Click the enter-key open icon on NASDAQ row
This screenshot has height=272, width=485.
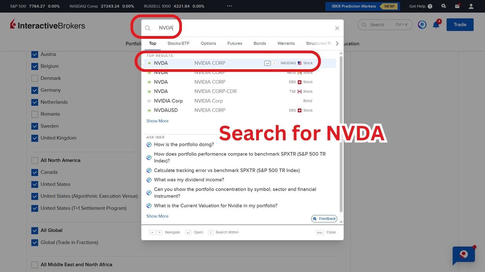[267, 63]
